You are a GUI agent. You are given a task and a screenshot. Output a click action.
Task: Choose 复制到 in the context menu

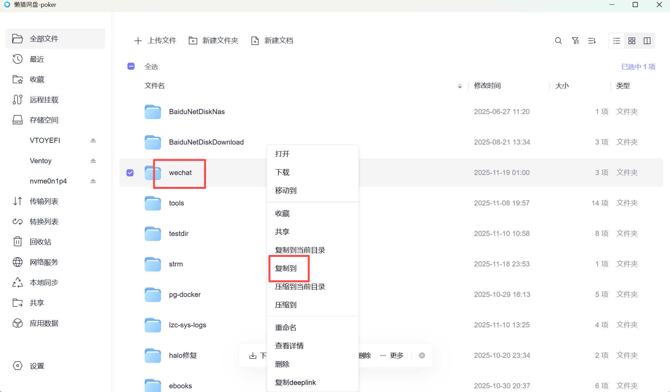pos(286,268)
